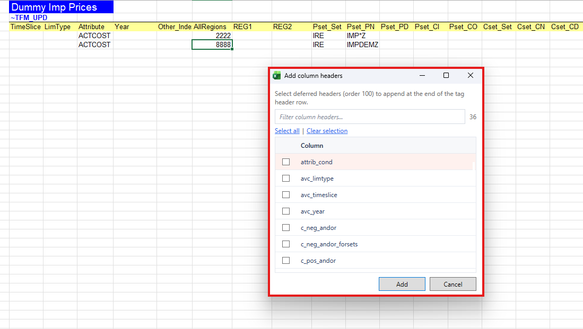Select the IMPDEMZ cell
583x329 pixels.
point(362,45)
